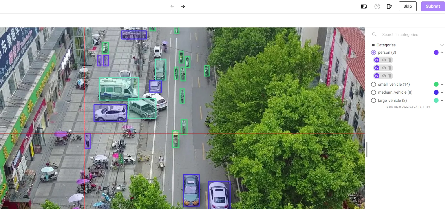Expand the small_vehicle annotation list
445x209 pixels.
442,84
